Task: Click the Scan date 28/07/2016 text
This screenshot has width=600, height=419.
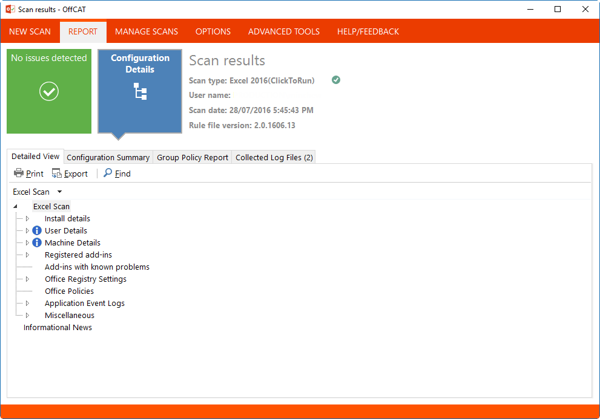Action: tap(251, 111)
